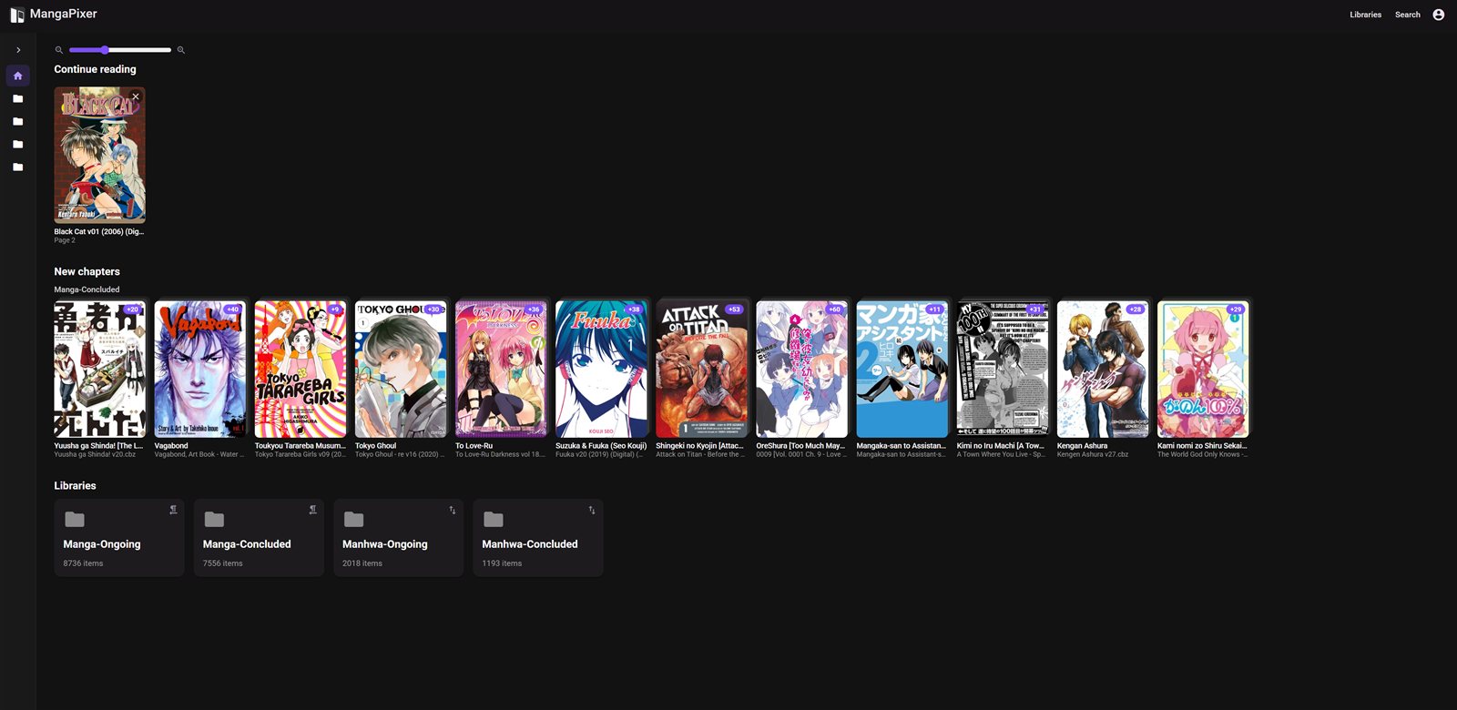Open Search in the header
1457x710 pixels.
1407,15
